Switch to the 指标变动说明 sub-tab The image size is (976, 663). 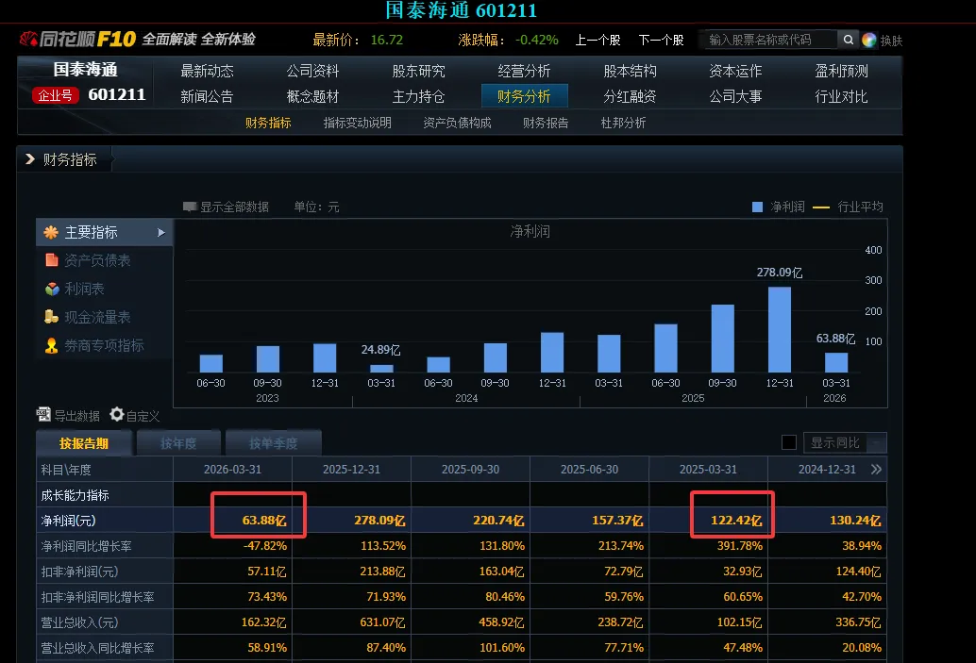pos(358,123)
